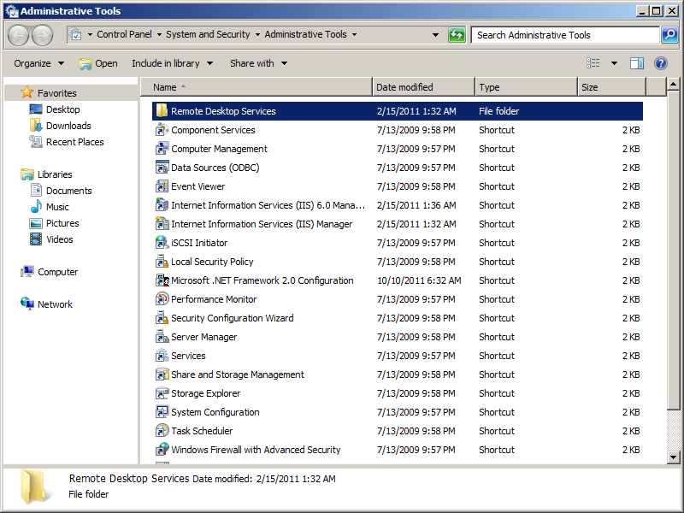Viewport: 684px width, 513px height.
Task: Click the iSCSI Initiator icon
Action: (162, 242)
